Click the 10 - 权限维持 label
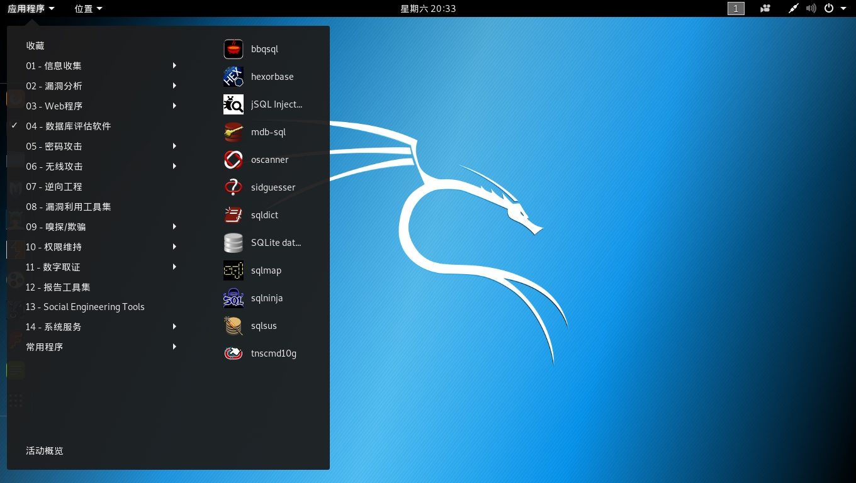 53,247
